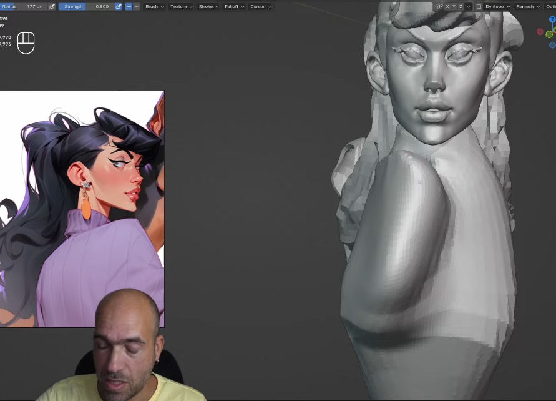Click the Strength slider field
Viewport: 556px width, 401px height.
85,6
